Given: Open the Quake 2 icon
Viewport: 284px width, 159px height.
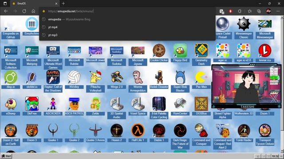Looking at the screenshot, I should coord(74,133).
